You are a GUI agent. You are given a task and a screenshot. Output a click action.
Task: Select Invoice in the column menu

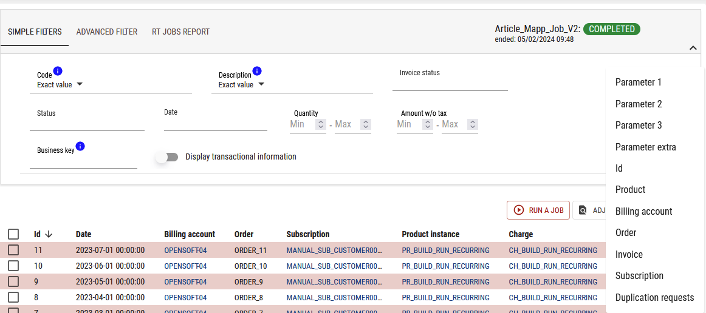656,255
